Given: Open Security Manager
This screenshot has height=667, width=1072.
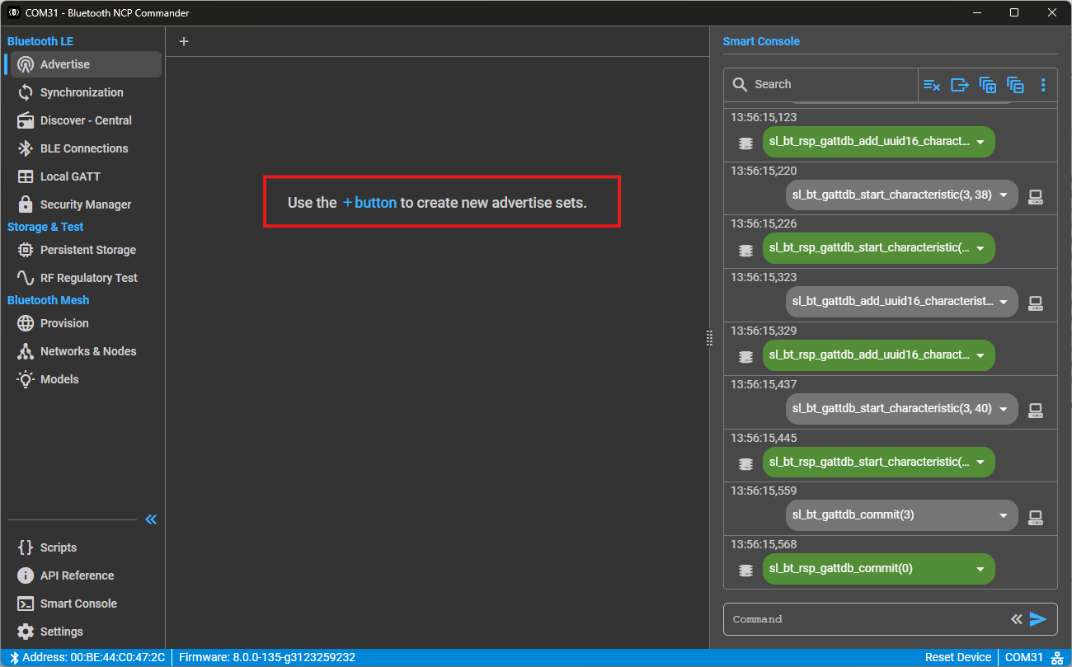Looking at the screenshot, I should (x=86, y=204).
